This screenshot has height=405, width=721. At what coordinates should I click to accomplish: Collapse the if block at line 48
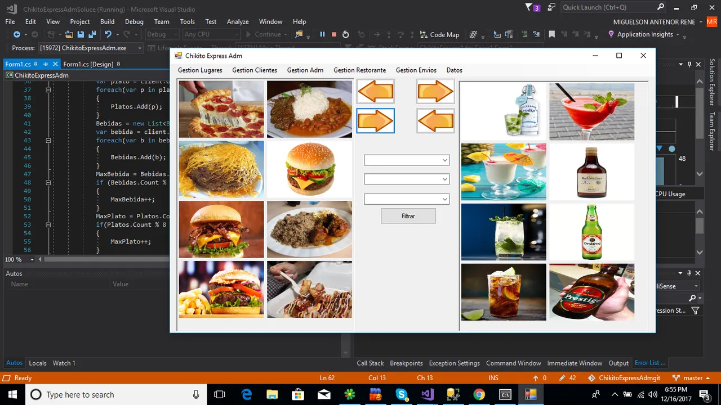(x=48, y=183)
